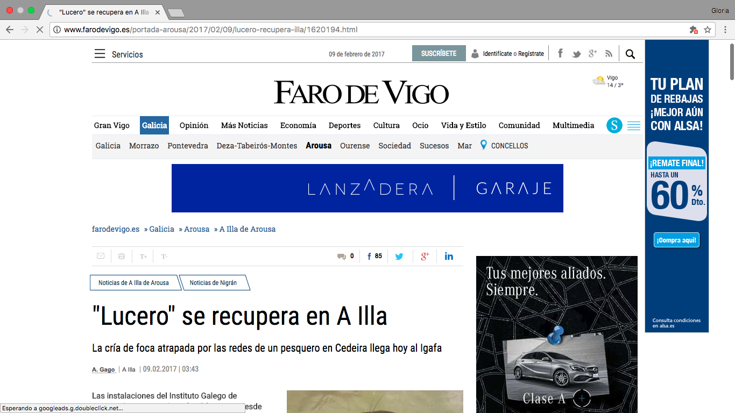Open the Vida y Estilo section
735x413 pixels.
(x=464, y=125)
